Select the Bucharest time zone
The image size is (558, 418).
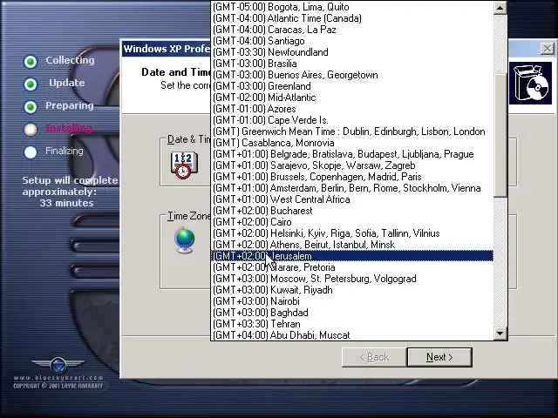(x=352, y=211)
